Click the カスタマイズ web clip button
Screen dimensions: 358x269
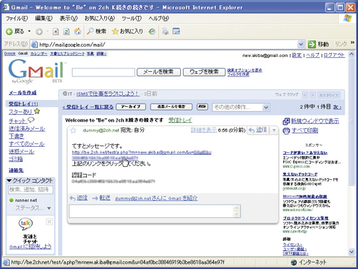329,95
